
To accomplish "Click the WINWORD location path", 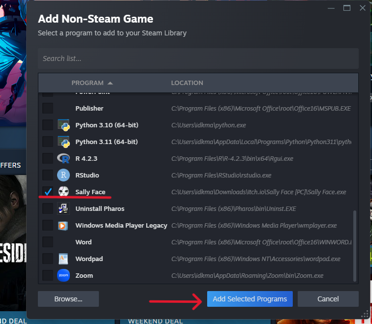I will pyautogui.click(x=261, y=242).
